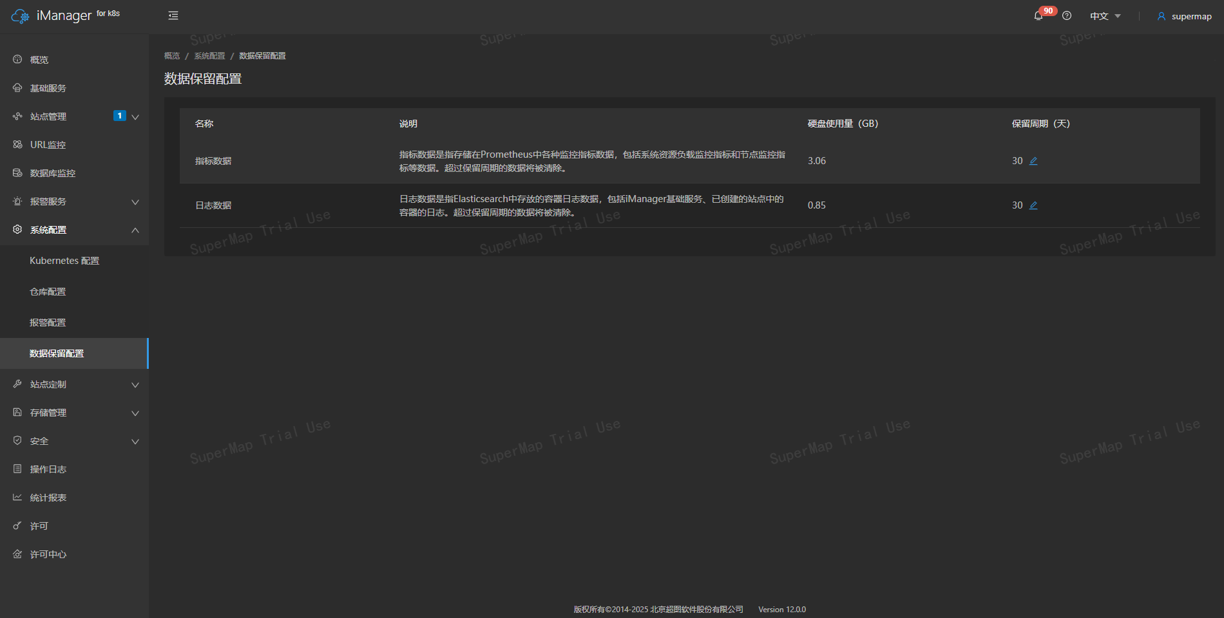Click the 数据库监控 sidebar icon
This screenshot has height=618, width=1224.
point(17,173)
